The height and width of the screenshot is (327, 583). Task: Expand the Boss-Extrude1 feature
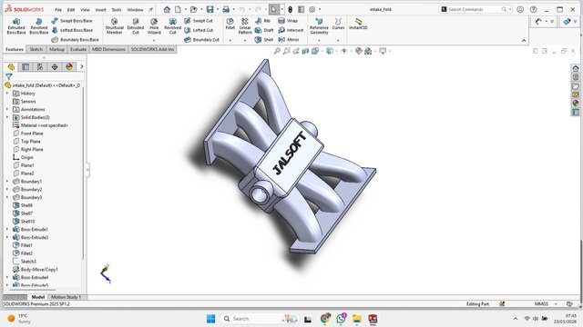tap(7, 230)
